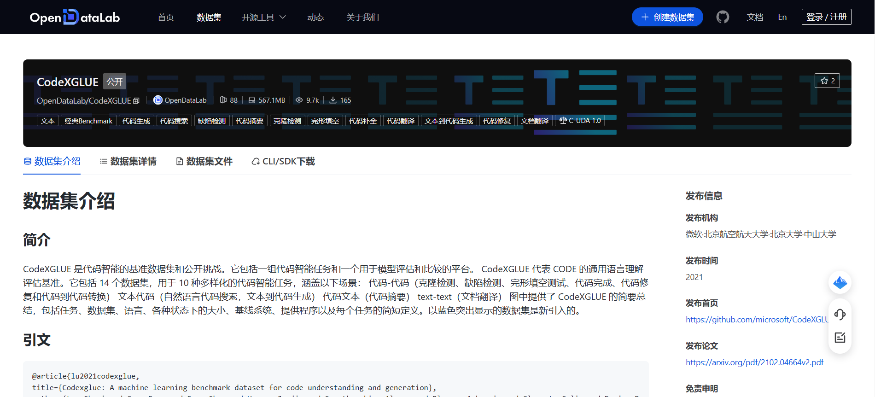The image size is (875, 397).
Task: Click the 克隆检测 tag
Action: [x=287, y=121]
